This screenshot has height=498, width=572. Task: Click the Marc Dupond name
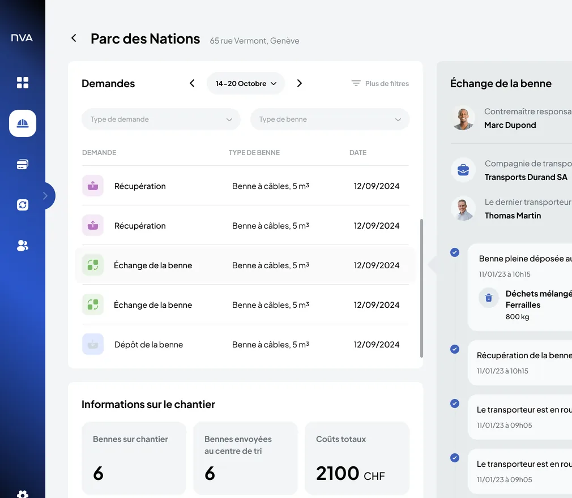click(510, 125)
